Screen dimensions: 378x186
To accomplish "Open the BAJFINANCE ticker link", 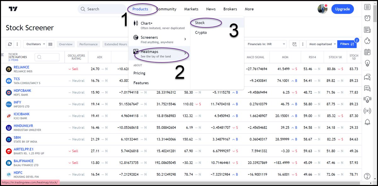I will (24, 161).
